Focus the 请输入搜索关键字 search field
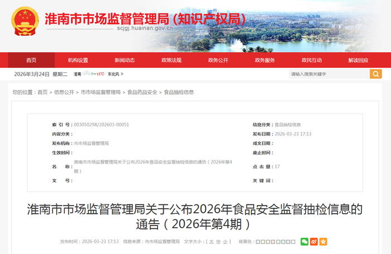391x254 pixels. point(329,74)
